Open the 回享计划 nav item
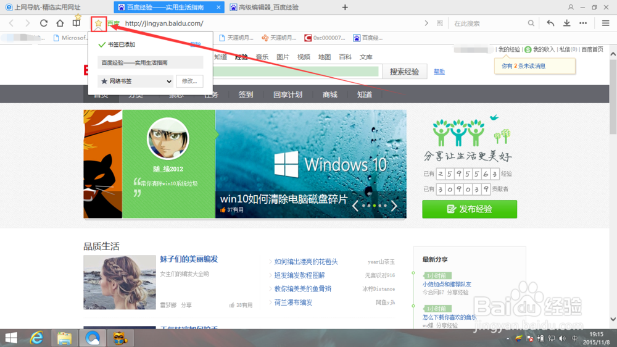Image resolution: width=617 pixels, height=347 pixels. 288,94
